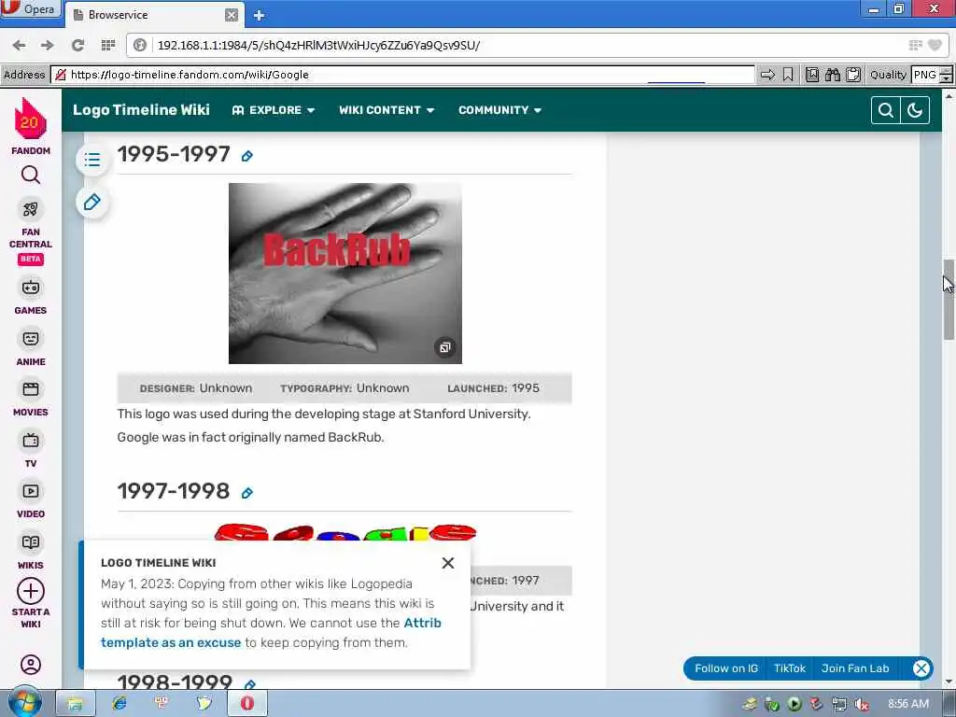Close the Browservice tab
956x717 pixels.
click(x=232, y=15)
